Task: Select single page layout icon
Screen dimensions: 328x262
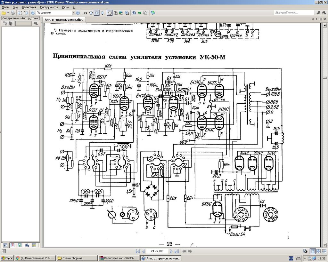Action: click(313, 251)
